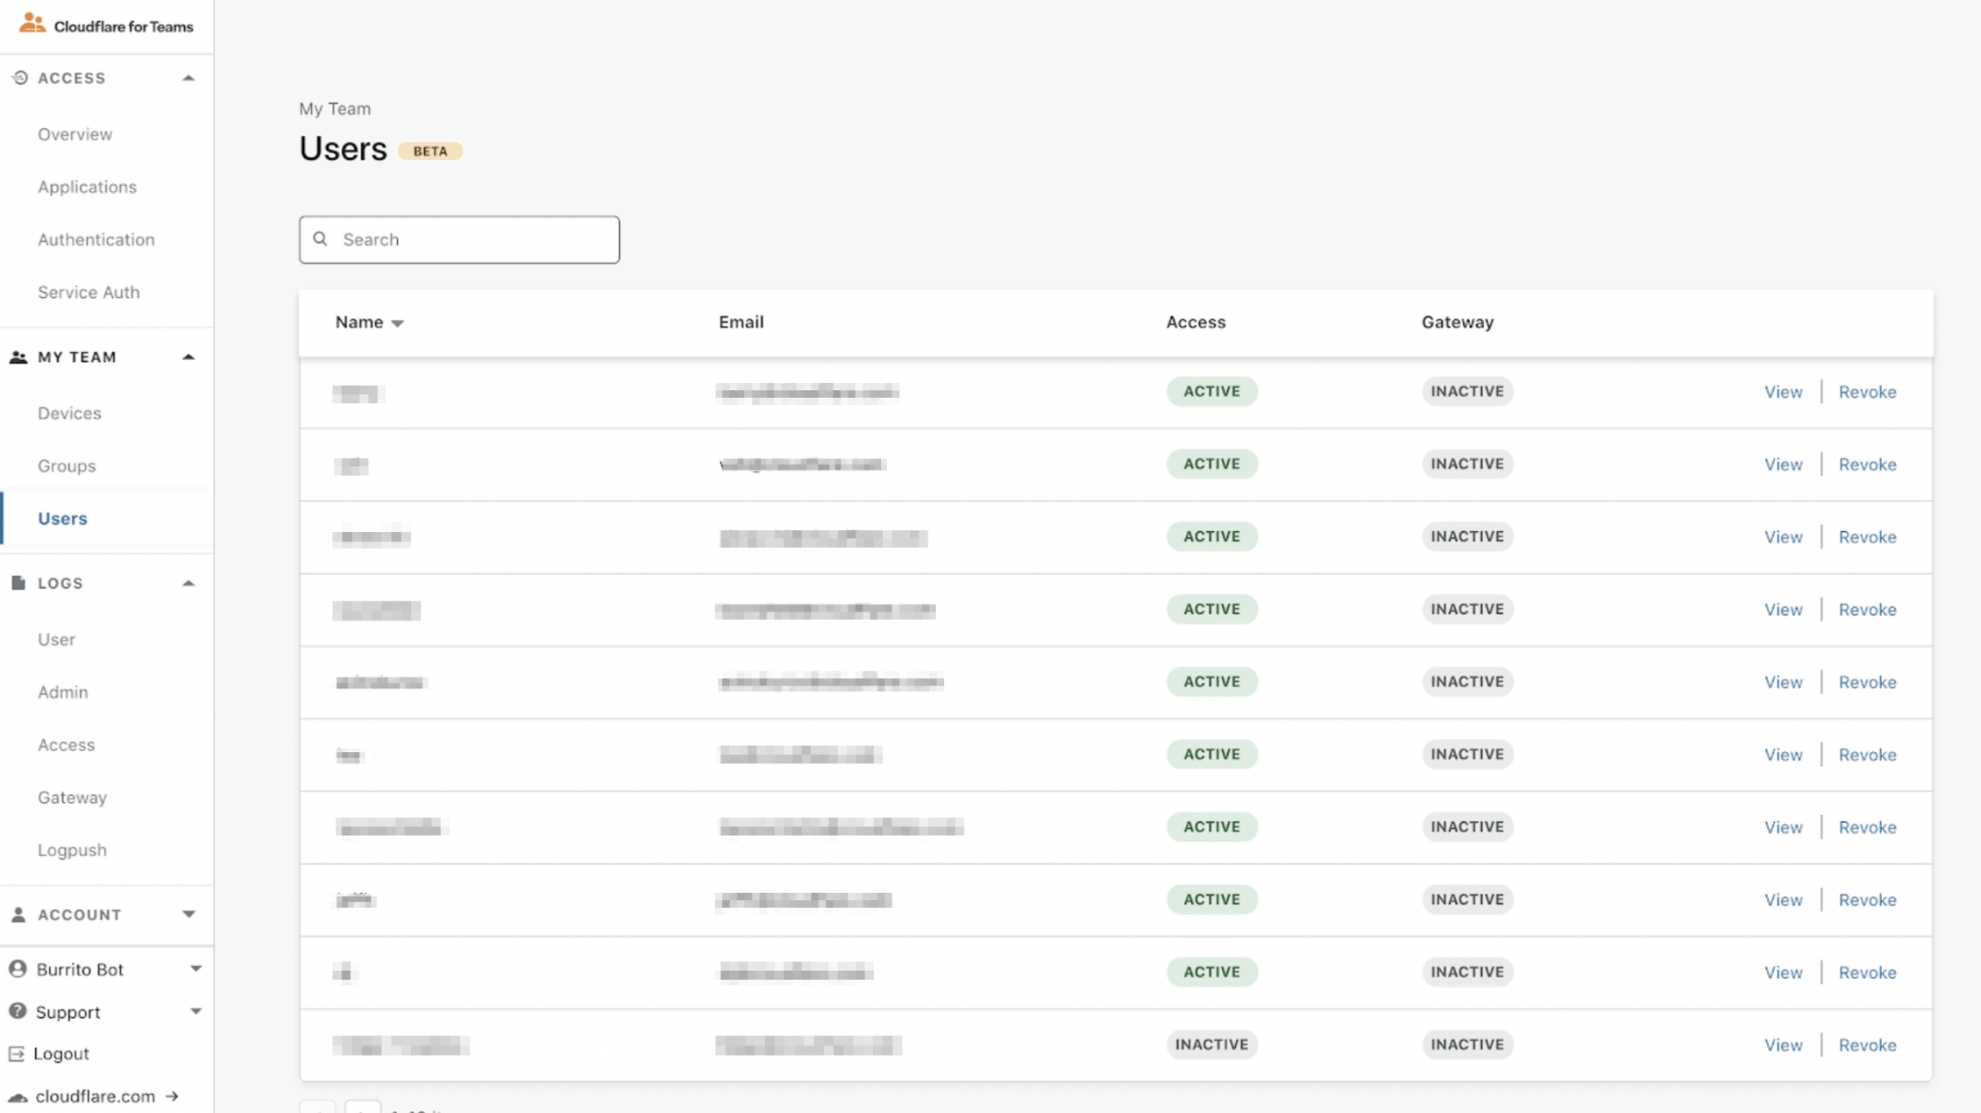Click the magnifier icon in Search box
Image resolution: width=1981 pixels, height=1113 pixels.
point(321,239)
